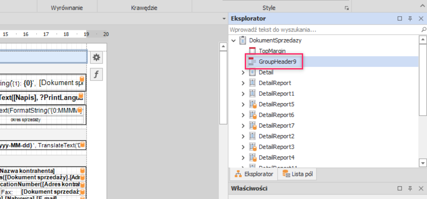
Task: Pin the Właściwości panel
Action: tap(410, 188)
